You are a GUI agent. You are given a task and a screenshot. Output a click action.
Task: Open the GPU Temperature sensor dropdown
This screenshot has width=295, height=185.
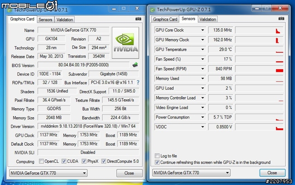click(x=203, y=49)
